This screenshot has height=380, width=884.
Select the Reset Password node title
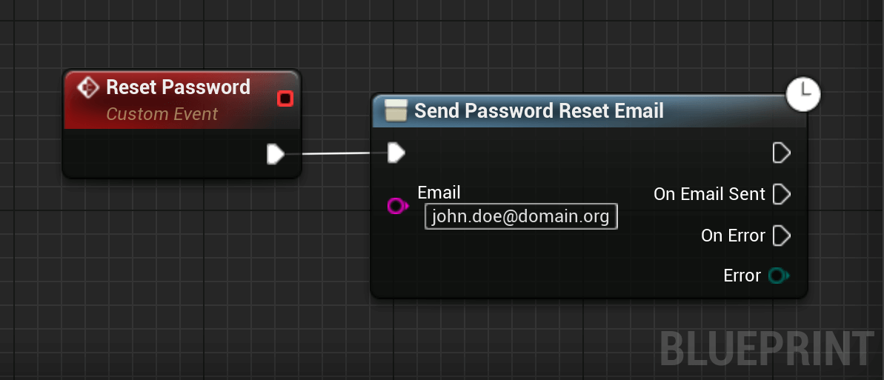178,87
